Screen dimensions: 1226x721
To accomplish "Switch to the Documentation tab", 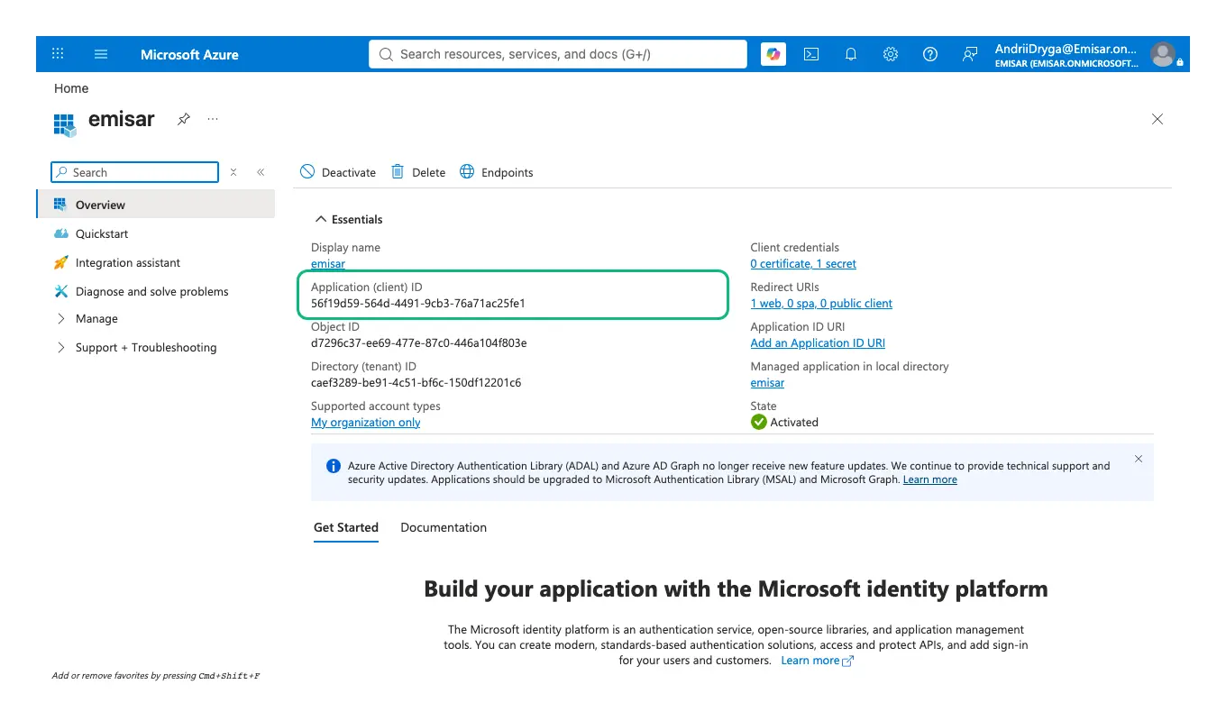I will pos(444,527).
